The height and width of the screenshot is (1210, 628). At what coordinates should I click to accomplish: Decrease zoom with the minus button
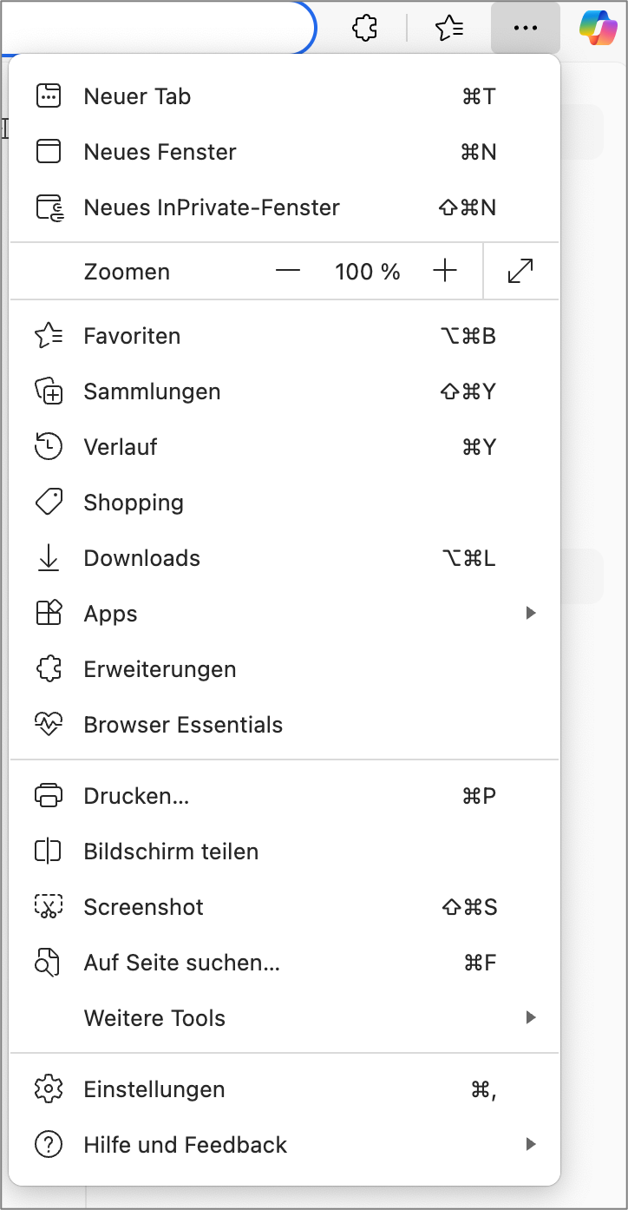288,272
